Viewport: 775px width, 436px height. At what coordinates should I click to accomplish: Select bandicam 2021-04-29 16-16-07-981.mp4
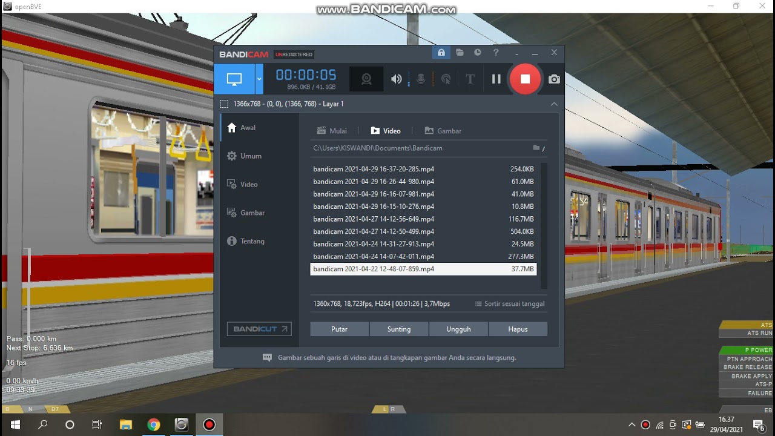[x=423, y=194]
